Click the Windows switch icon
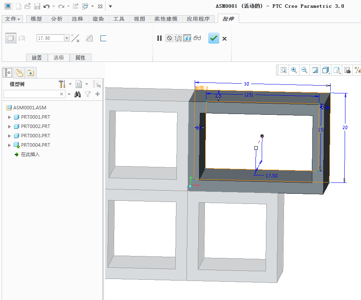 coord(85,6)
